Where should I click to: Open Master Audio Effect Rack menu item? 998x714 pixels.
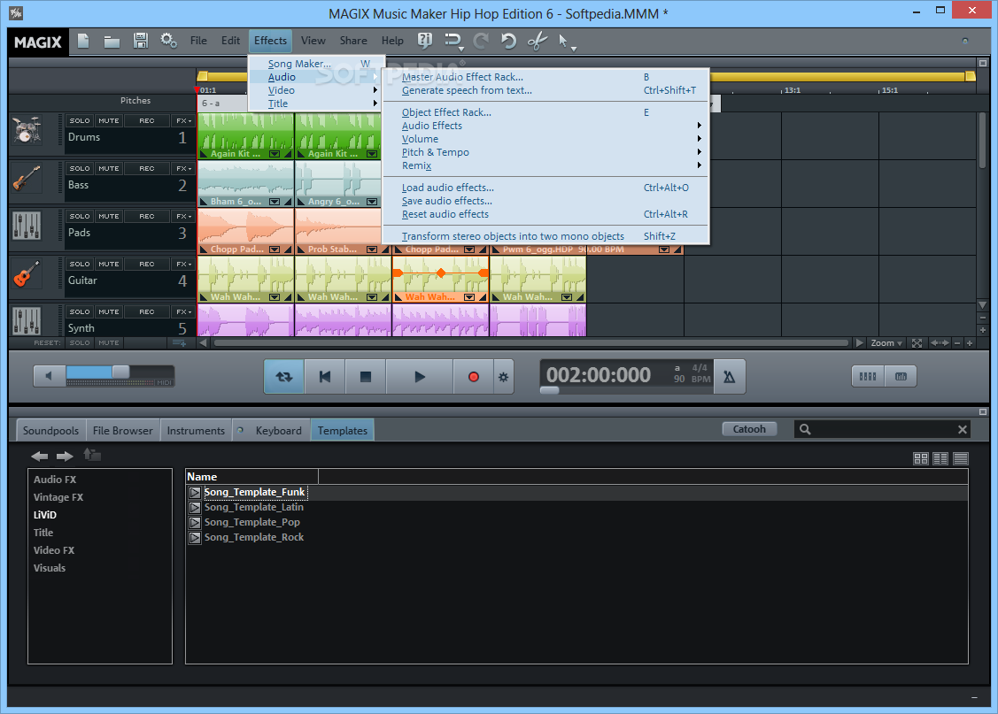[546, 77]
